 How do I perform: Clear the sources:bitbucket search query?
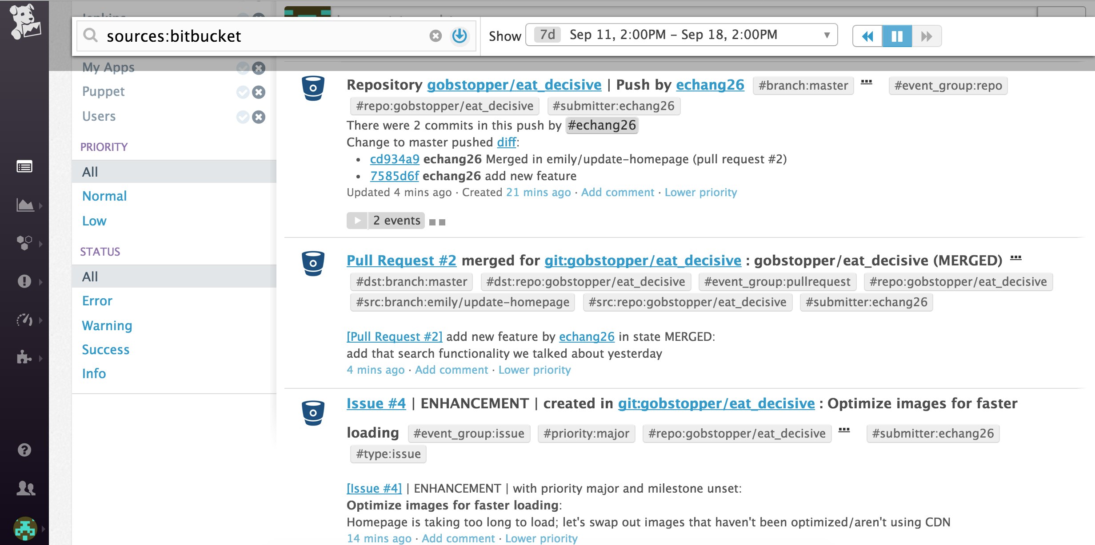436,36
